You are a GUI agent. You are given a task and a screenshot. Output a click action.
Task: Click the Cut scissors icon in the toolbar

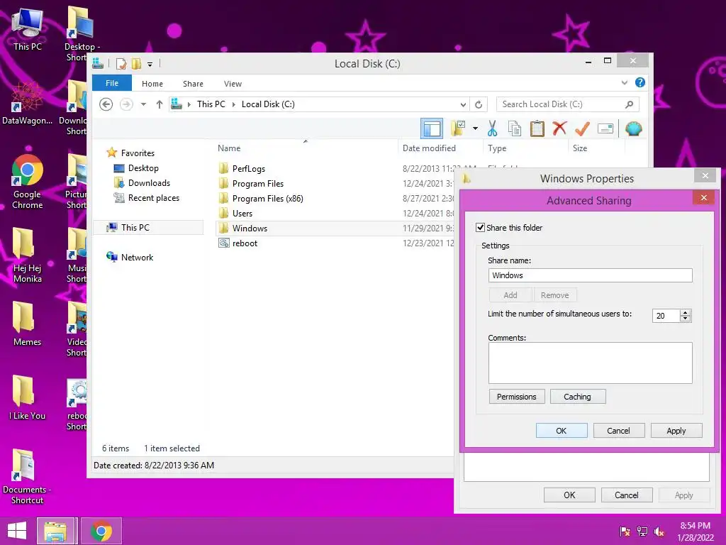pyautogui.click(x=492, y=128)
